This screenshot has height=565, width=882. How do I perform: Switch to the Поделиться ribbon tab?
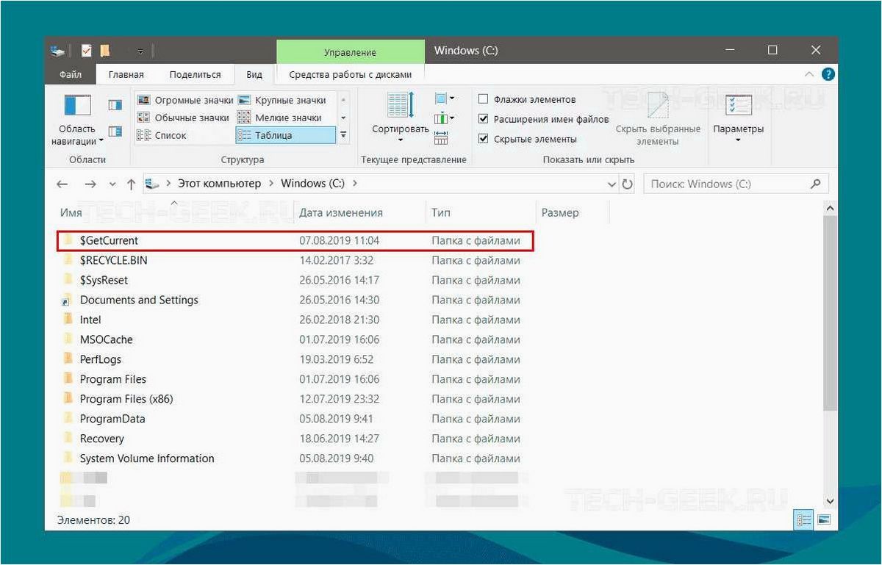195,74
